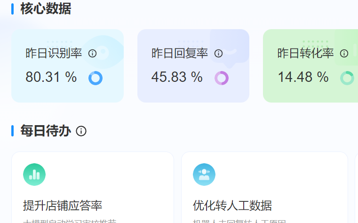Click the blue agent icon above 优化转人工数据

204,175
